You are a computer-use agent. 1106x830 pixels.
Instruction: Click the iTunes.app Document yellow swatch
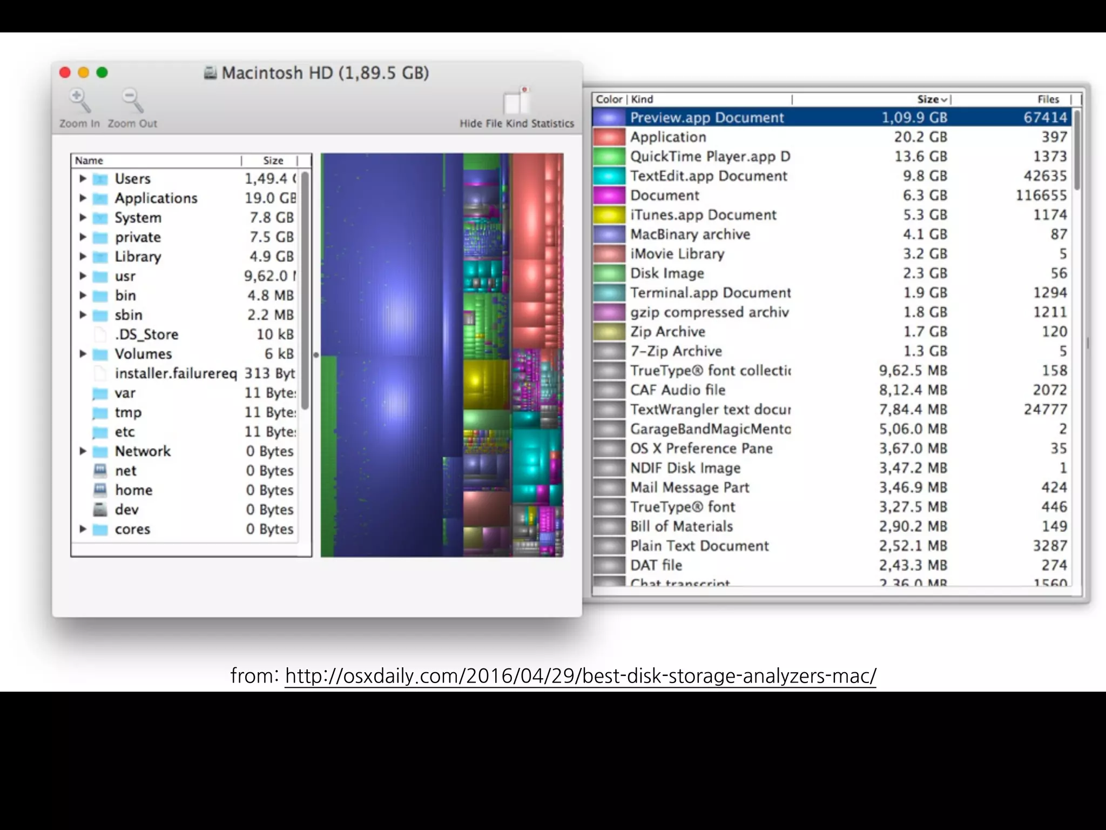click(609, 215)
